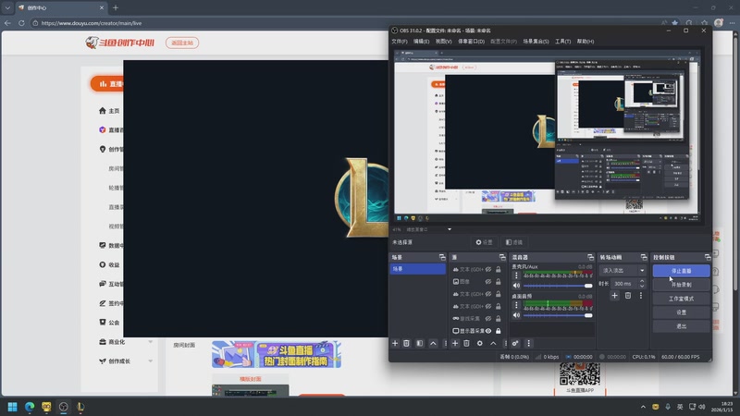Open 滤镜 filters button above docks
This screenshot has height=416, width=740.
[514, 242]
